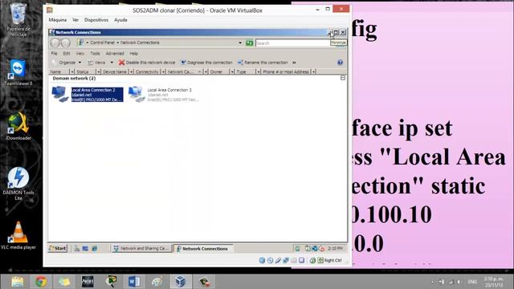This screenshot has width=514, height=289.
Task: Click into the Search field
Action: click(292, 43)
